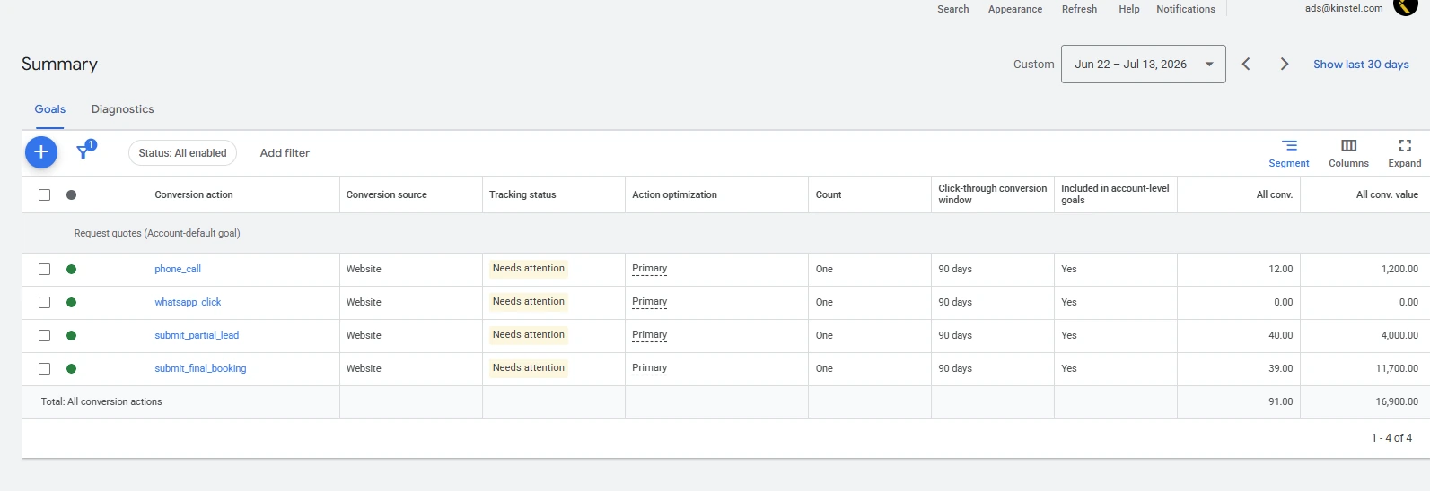The width and height of the screenshot is (1430, 491).
Task: Click Add filter field
Action: point(285,153)
